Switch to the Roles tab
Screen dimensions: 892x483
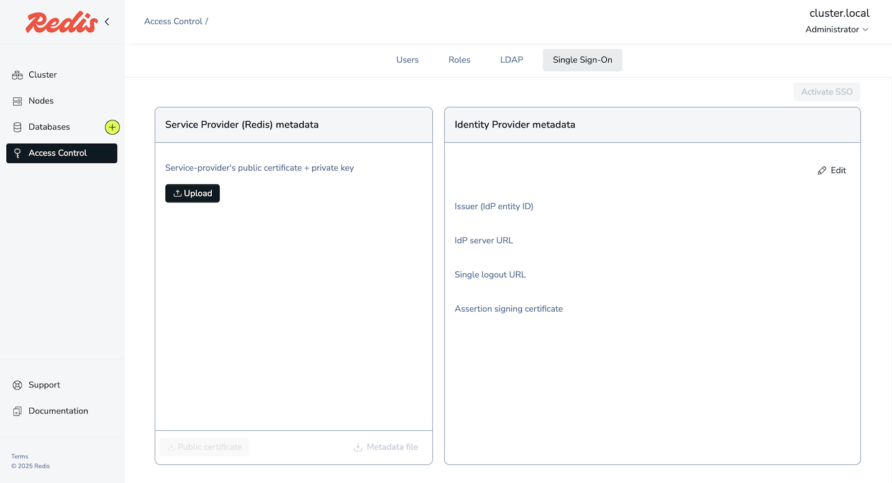point(459,60)
